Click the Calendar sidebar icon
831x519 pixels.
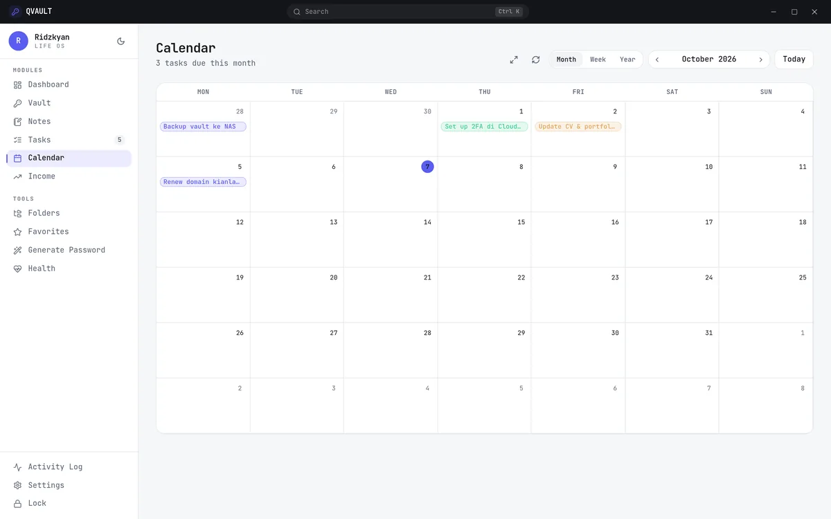[17, 158]
